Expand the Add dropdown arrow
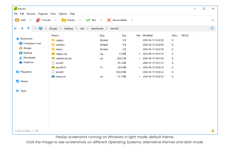231x152 pixels. [31, 20]
